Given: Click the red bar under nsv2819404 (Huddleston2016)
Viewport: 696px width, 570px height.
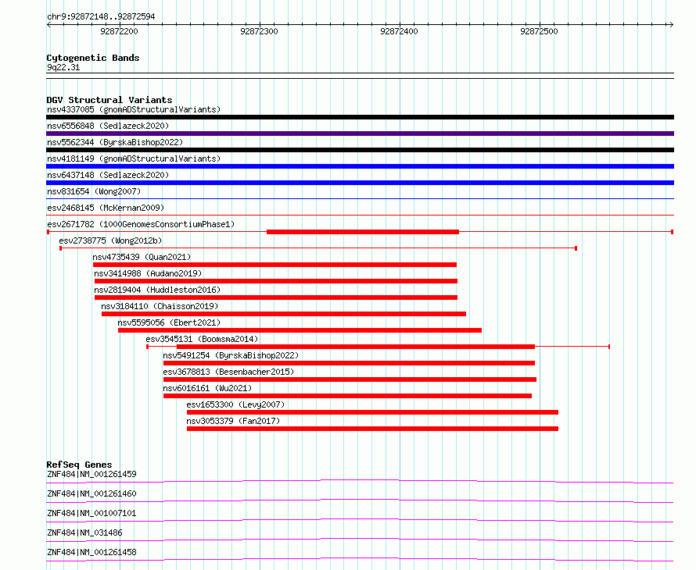Looking at the screenshot, I should point(276,297).
